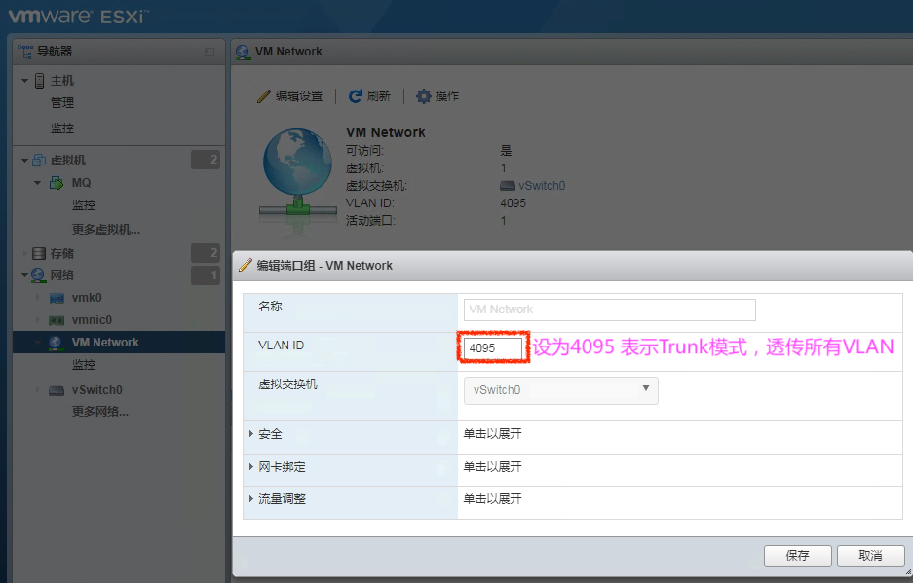Open the 操作 actions menu

point(437,96)
